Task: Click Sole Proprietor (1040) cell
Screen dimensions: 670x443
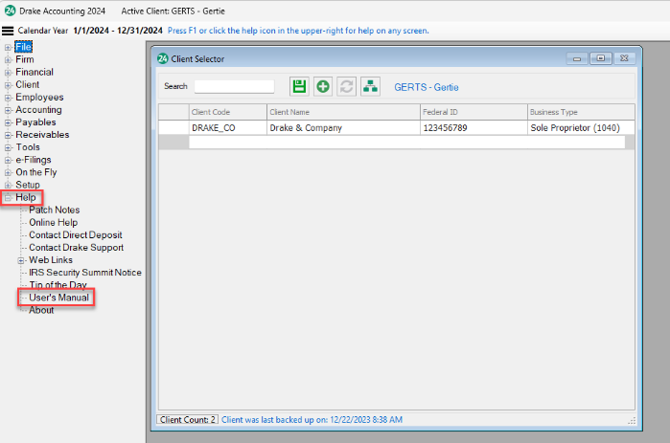Action: pyautogui.click(x=581, y=128)
